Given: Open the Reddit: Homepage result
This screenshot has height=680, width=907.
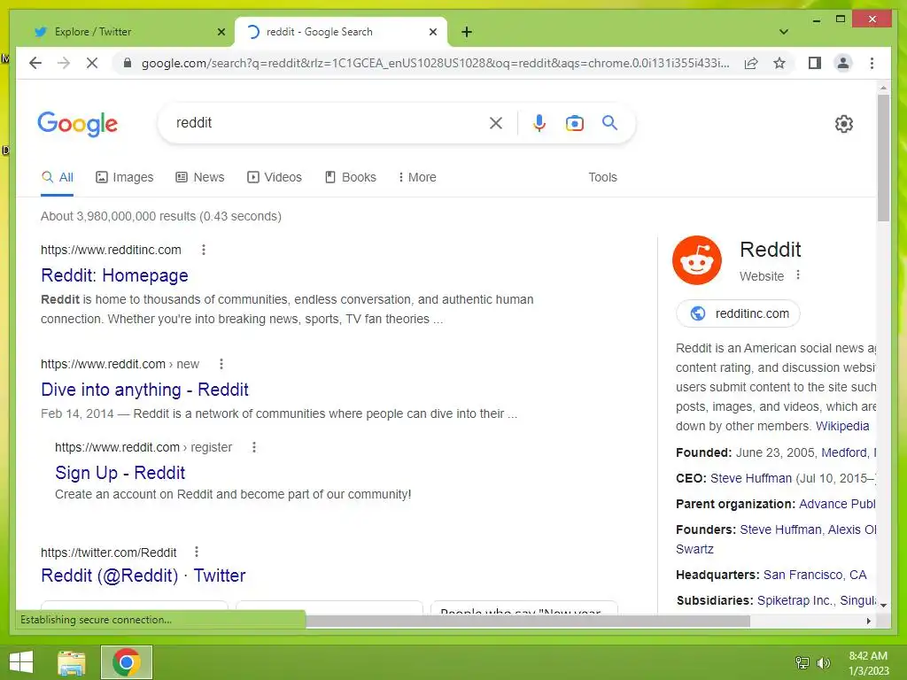Looking at the screenshot, I should pyautogui.click(x=114, y=275).
